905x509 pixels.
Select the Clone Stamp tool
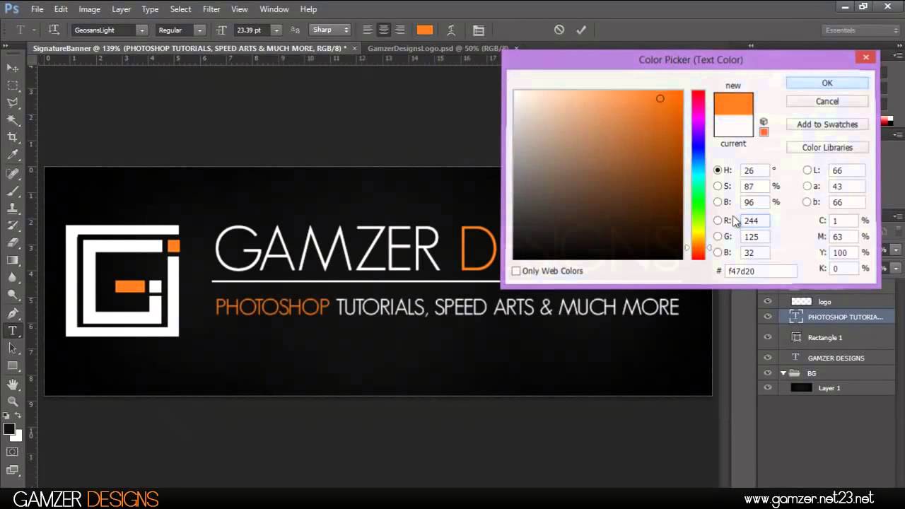tap(13, 209)
